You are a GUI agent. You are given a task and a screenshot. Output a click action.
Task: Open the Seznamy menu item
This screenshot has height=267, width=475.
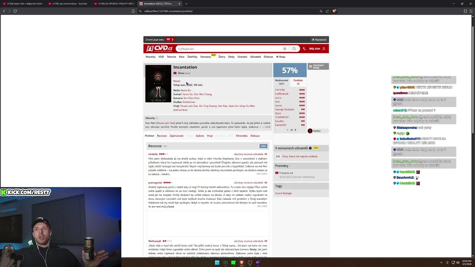coord(206,57)
